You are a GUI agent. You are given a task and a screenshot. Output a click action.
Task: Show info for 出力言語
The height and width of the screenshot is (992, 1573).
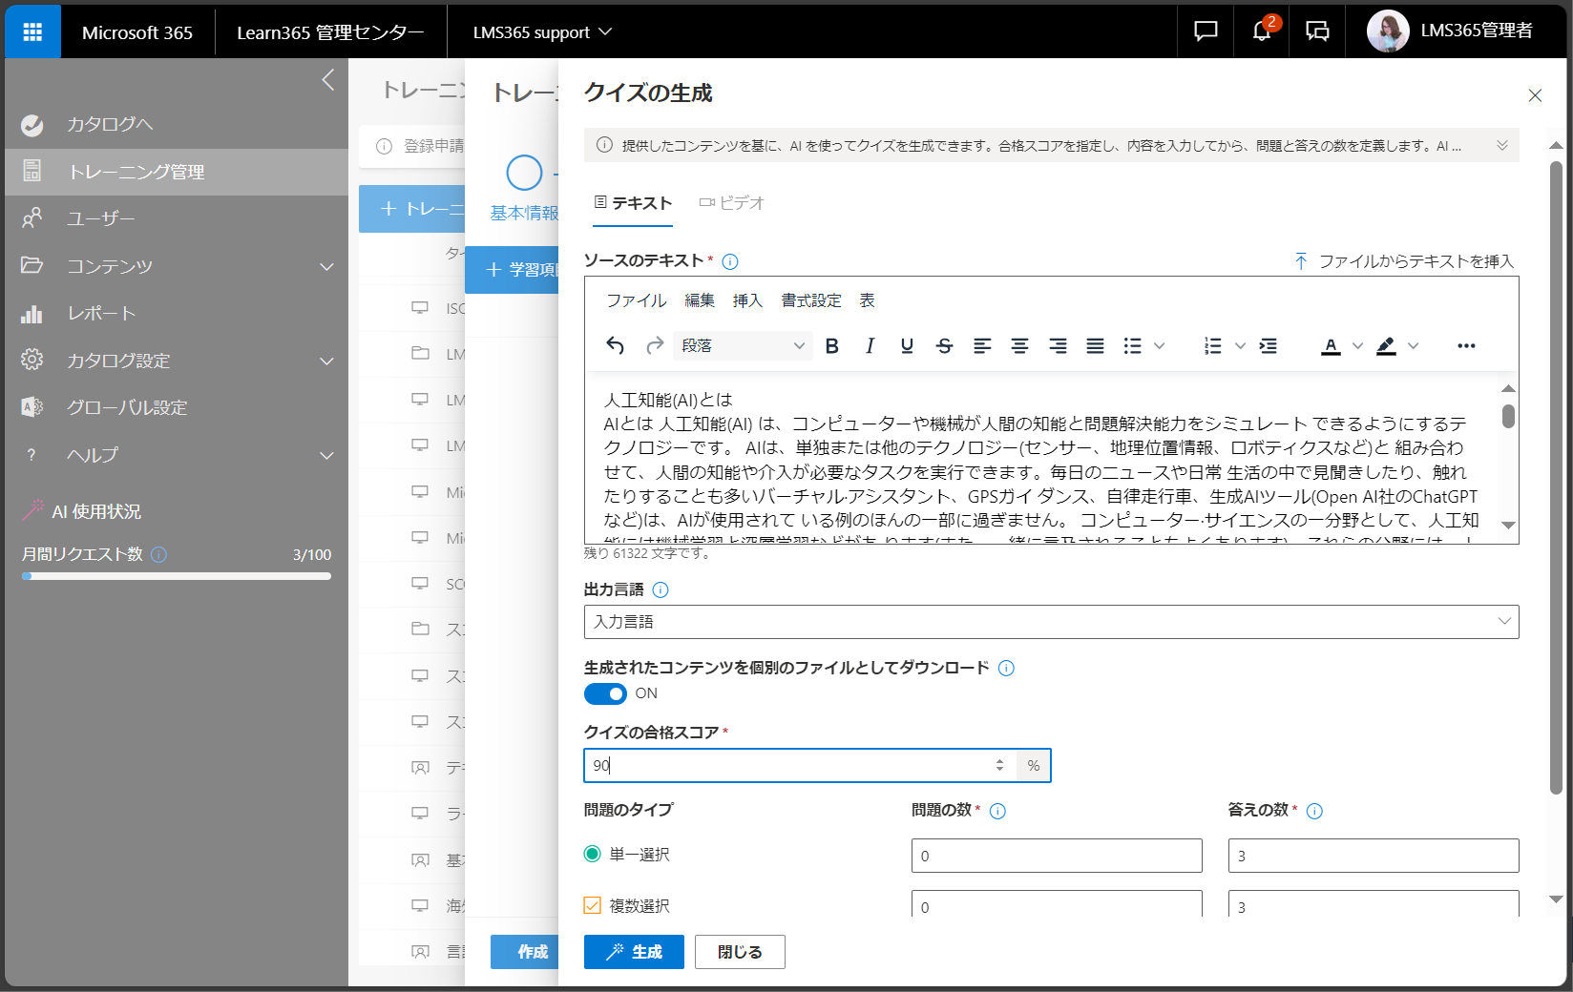(x=661, y=589)
